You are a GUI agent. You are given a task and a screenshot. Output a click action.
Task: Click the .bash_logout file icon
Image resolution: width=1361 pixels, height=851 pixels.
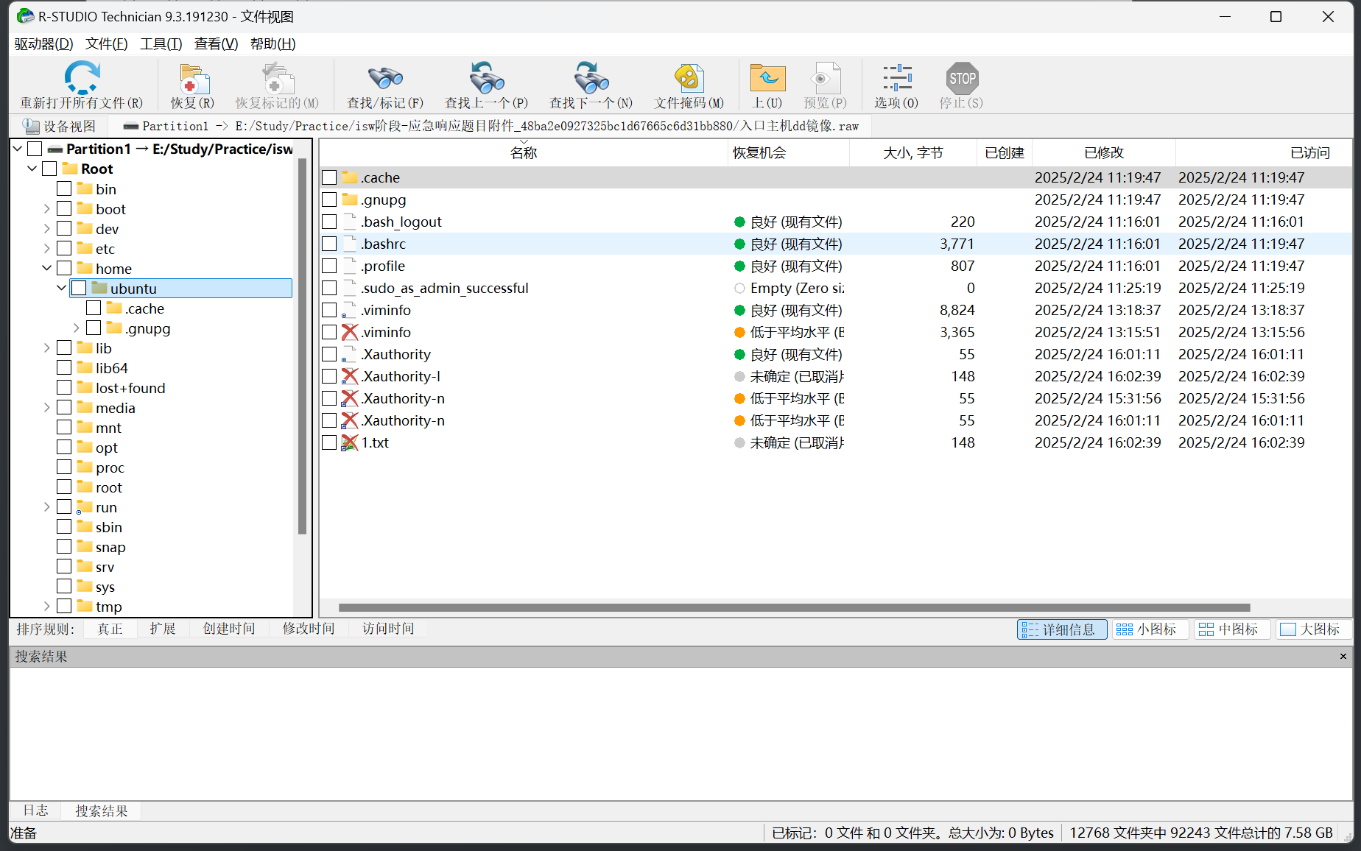pyautogui.click(x=350, y=222)
